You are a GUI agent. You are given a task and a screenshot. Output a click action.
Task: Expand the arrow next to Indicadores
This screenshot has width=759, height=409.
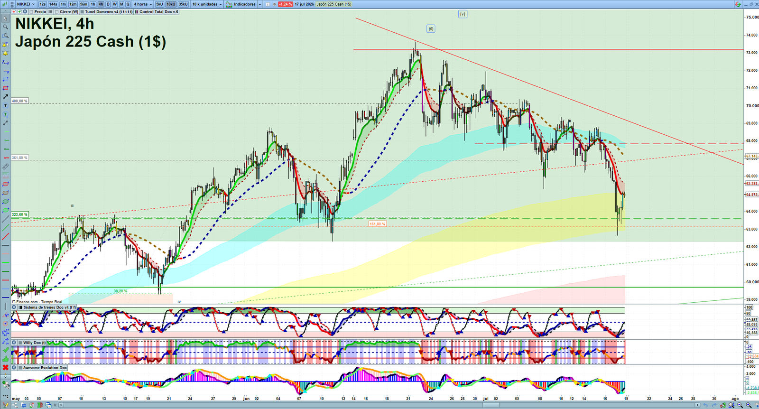point(260,4)
